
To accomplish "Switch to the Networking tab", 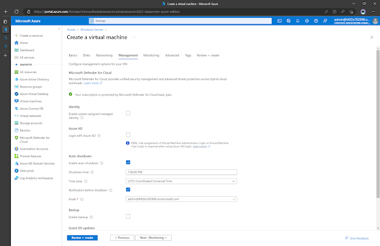I will (x=104, y=55).
